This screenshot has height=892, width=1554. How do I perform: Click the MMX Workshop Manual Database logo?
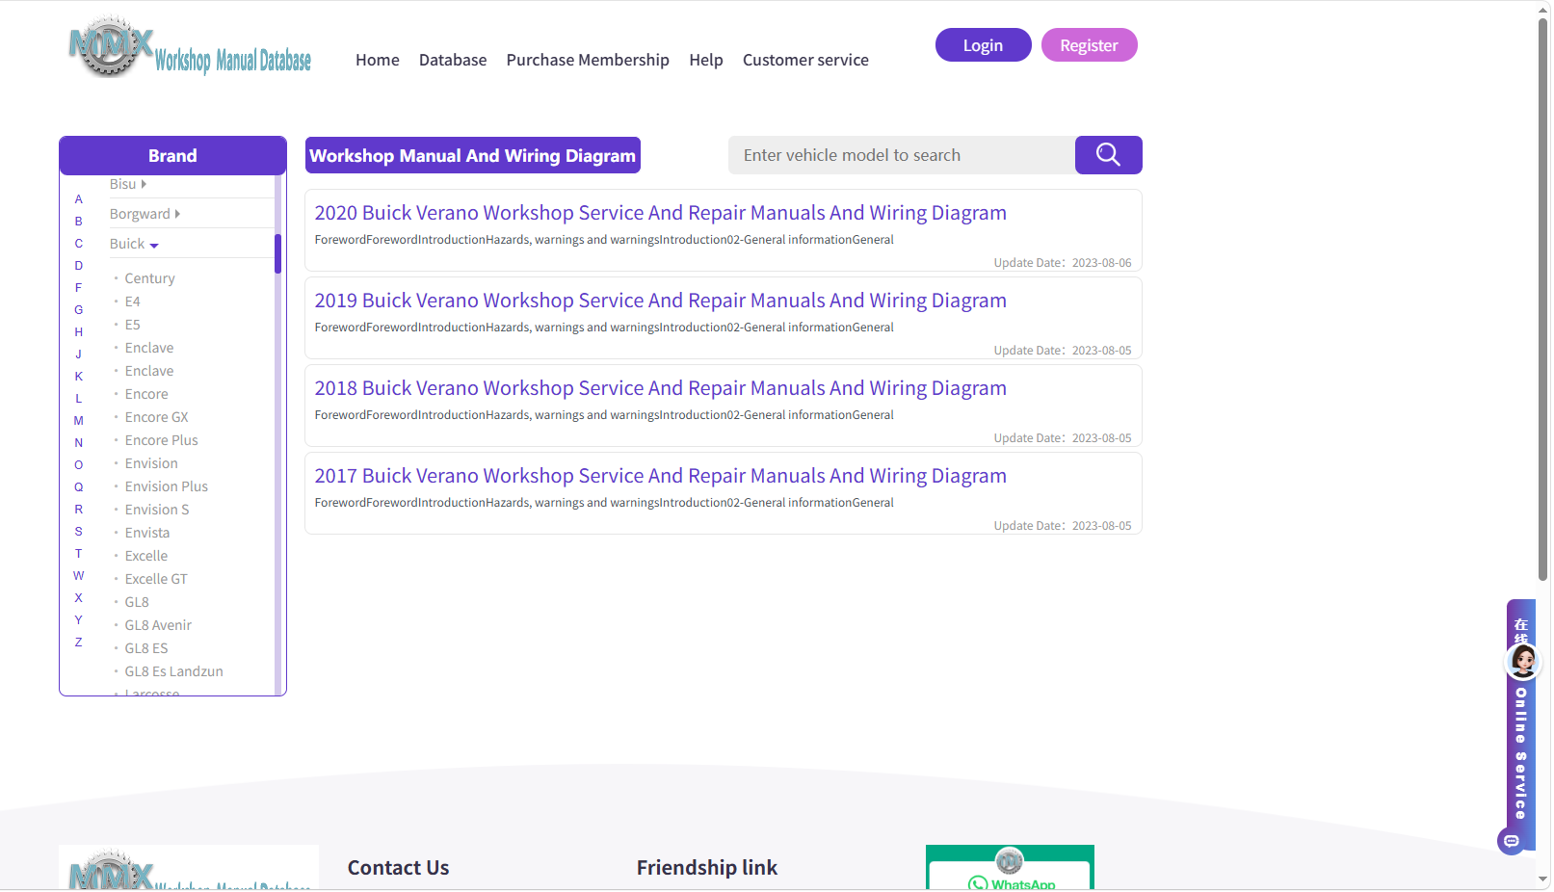click(x=190, y=46)
